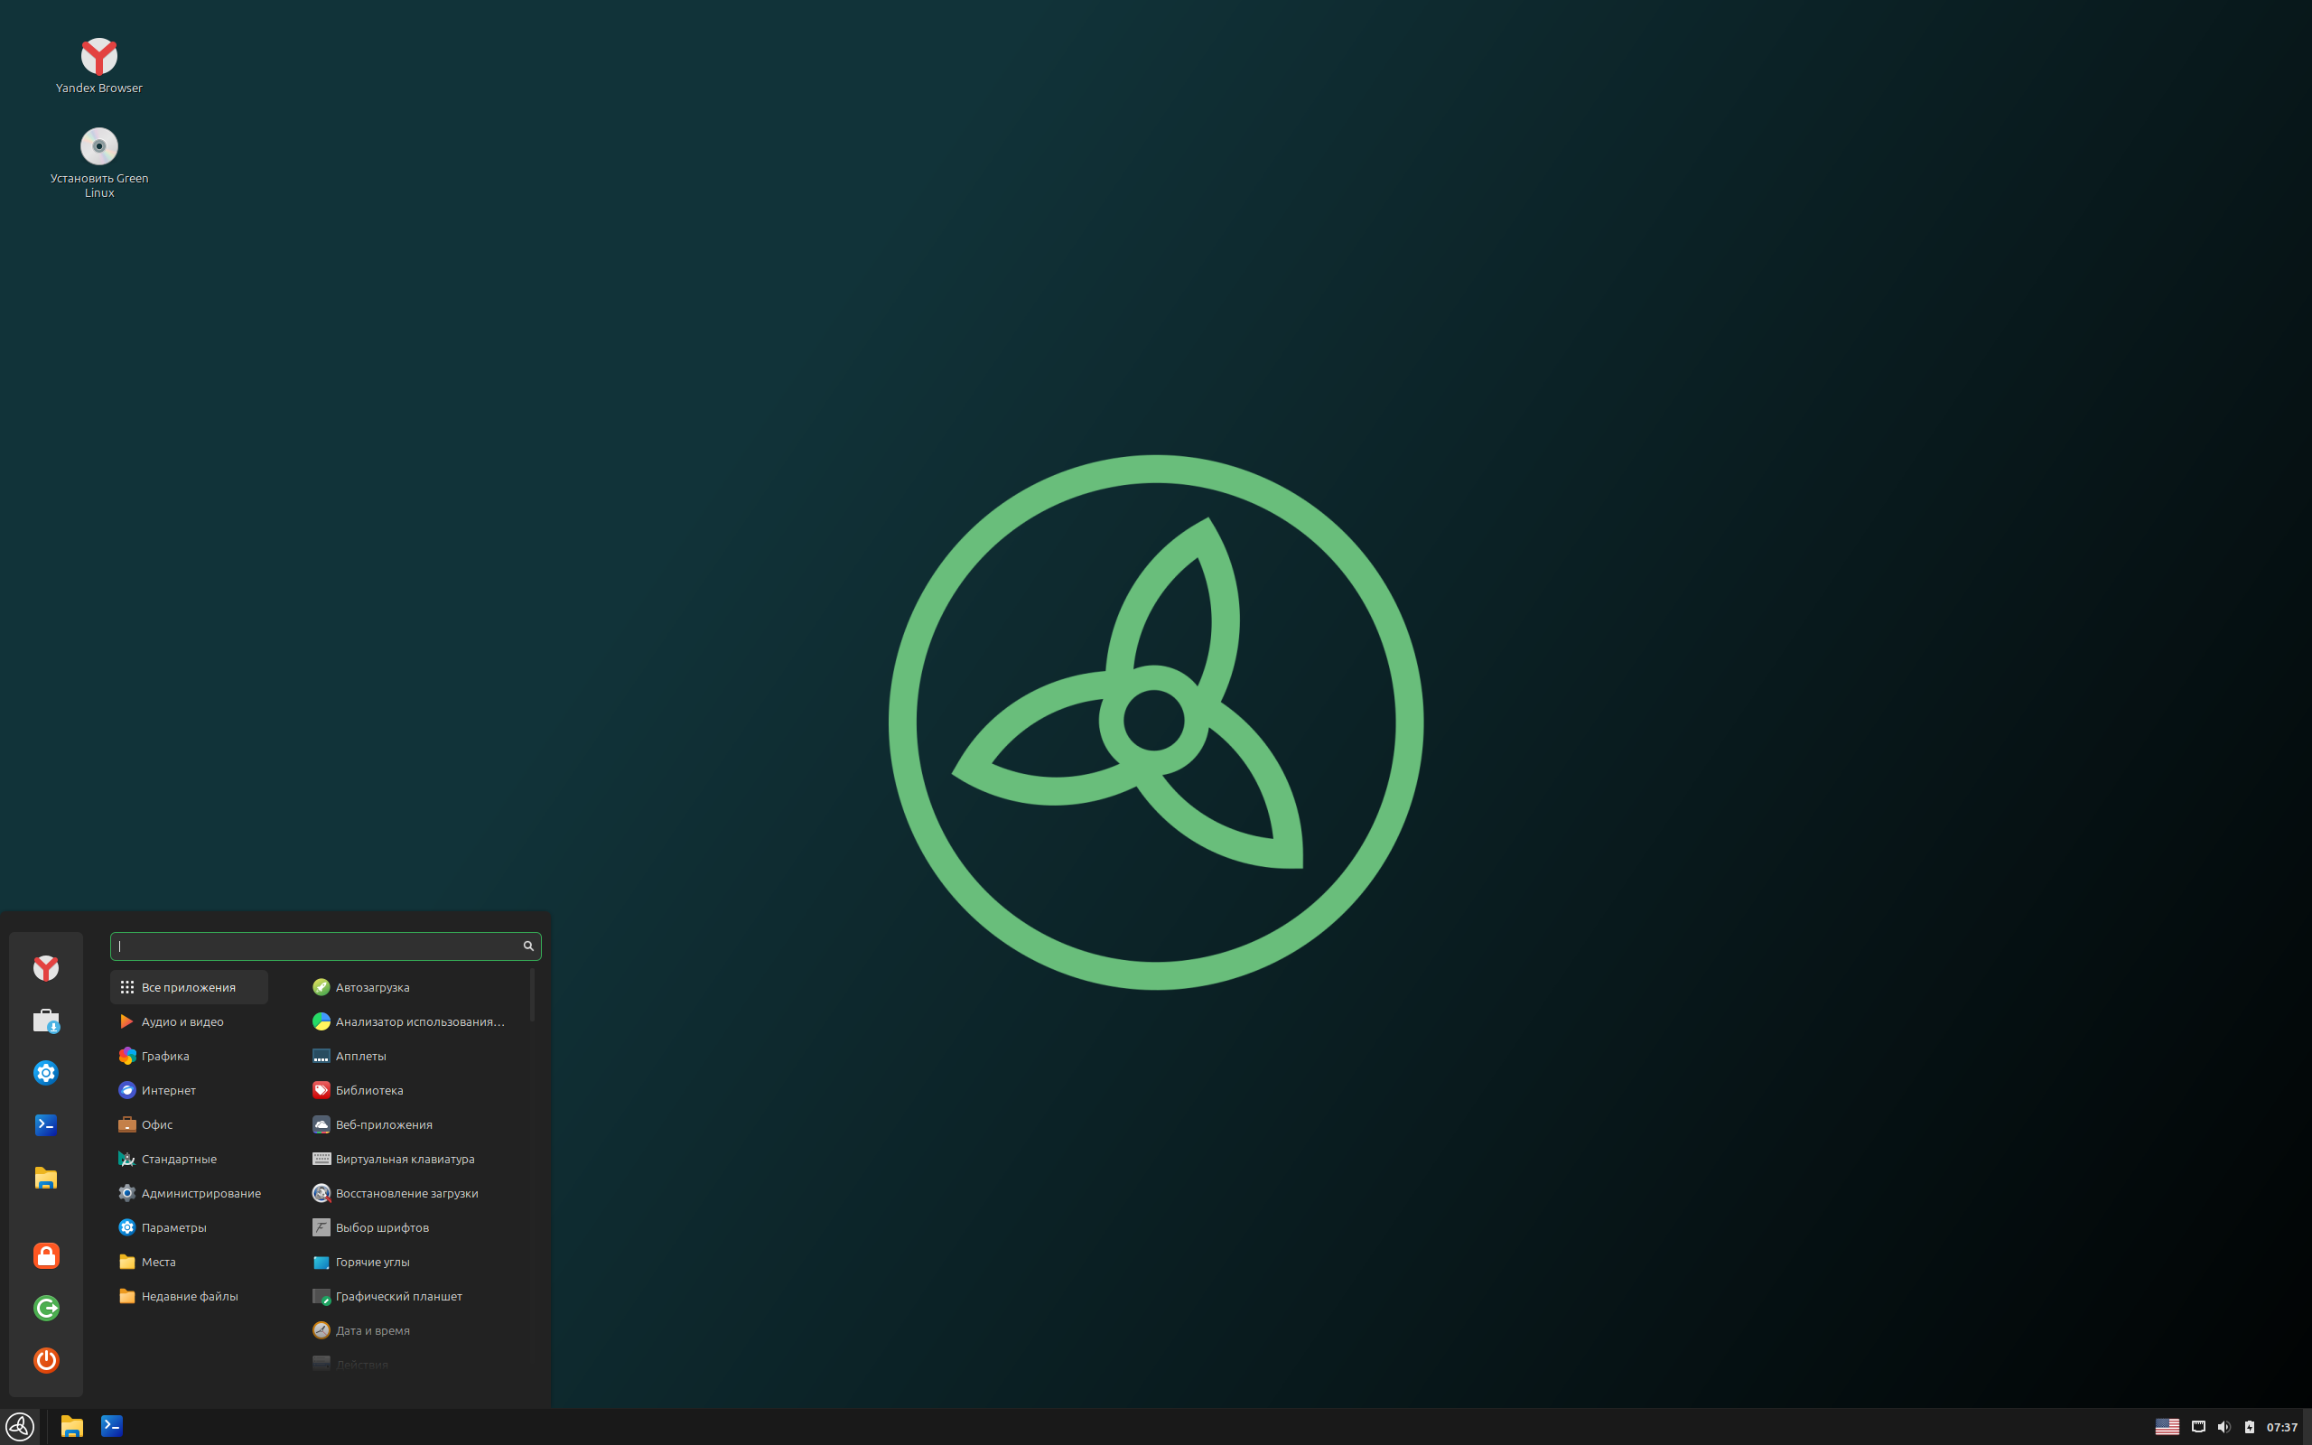The image size is (2312, 1445).
Task: Open Веб-приложения manager
Action: [415, 1125]
